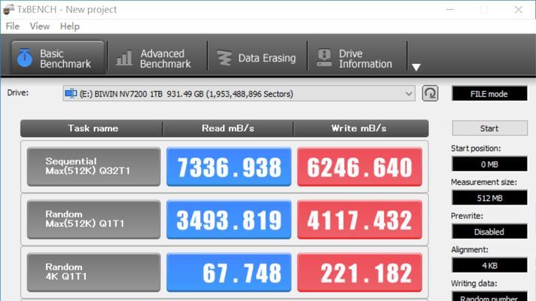Expand the toolbar overflow triangle arrow
The width and height of the screenshot is (536, 301).
(416, 67)
